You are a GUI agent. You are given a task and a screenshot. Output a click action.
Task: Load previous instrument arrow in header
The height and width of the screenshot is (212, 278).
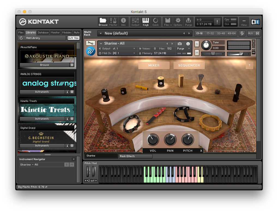(x=167, y=43)
